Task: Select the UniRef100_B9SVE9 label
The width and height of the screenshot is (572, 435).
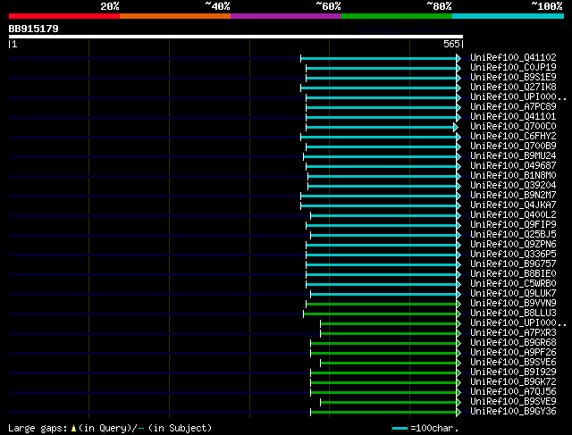Action: (513, 402)
